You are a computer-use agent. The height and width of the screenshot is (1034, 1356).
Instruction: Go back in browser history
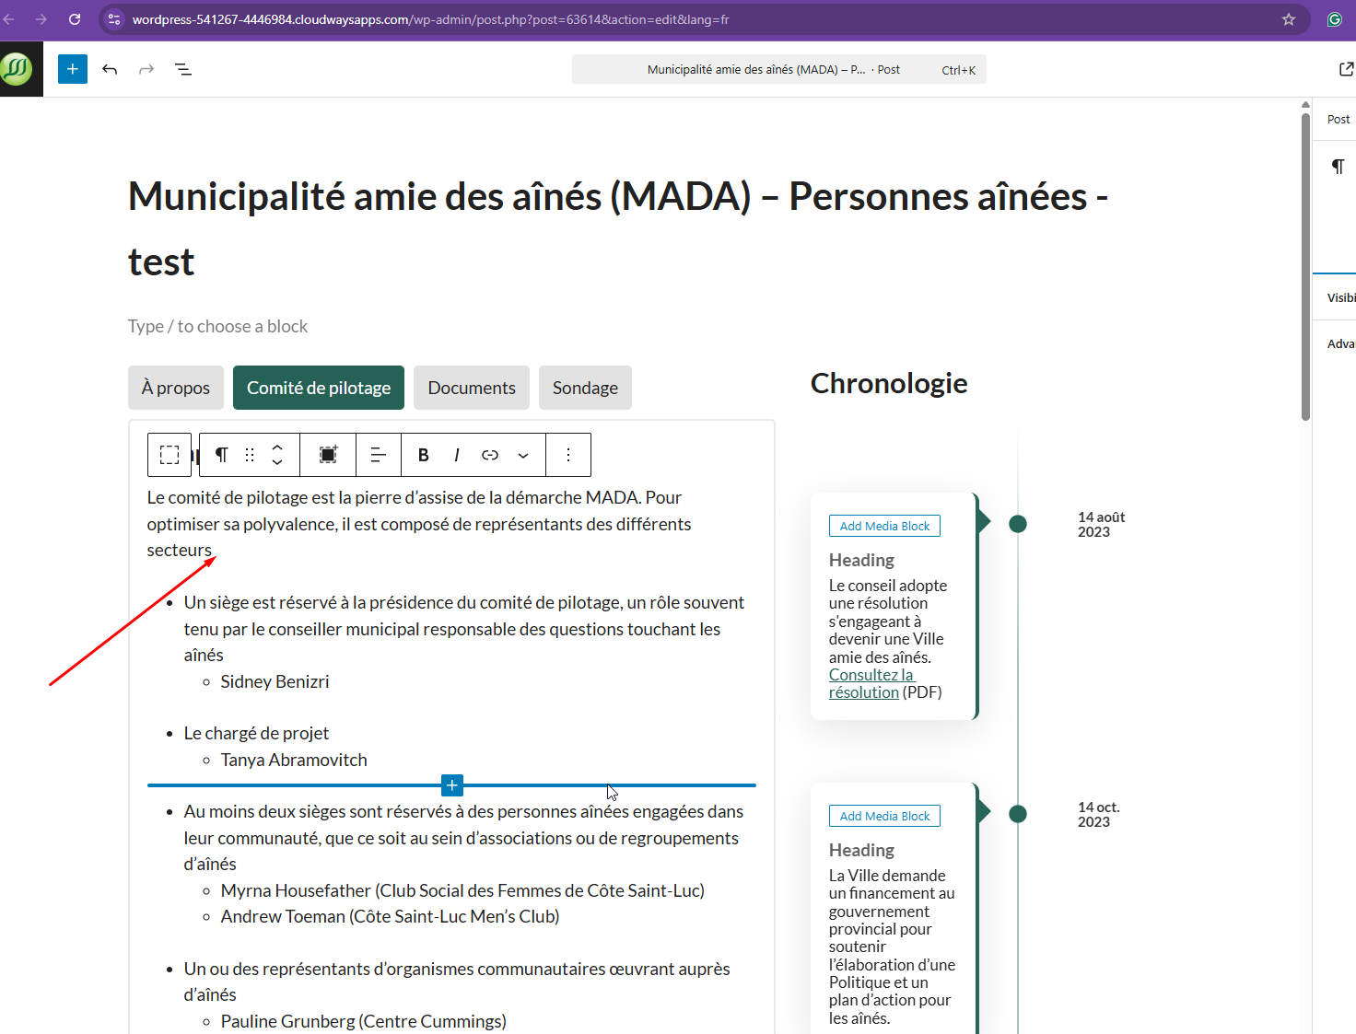click(8, 19)
